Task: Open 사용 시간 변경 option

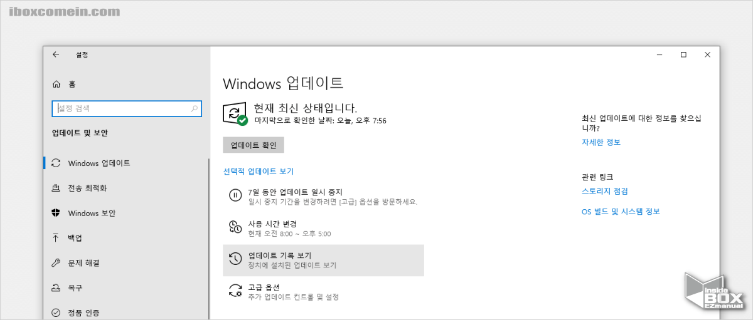Action: pyautogui.click(x=323, y=229)
